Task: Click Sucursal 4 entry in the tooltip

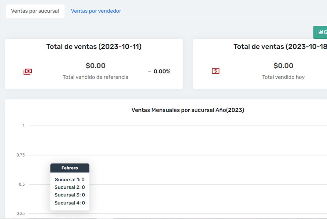Action: 70,203
